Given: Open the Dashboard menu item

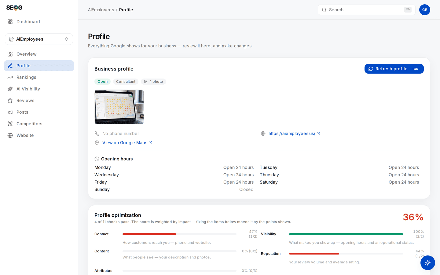Looking at the screenshot, I should [39, 22].
